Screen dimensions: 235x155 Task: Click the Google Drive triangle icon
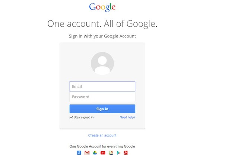coord(95,153)
